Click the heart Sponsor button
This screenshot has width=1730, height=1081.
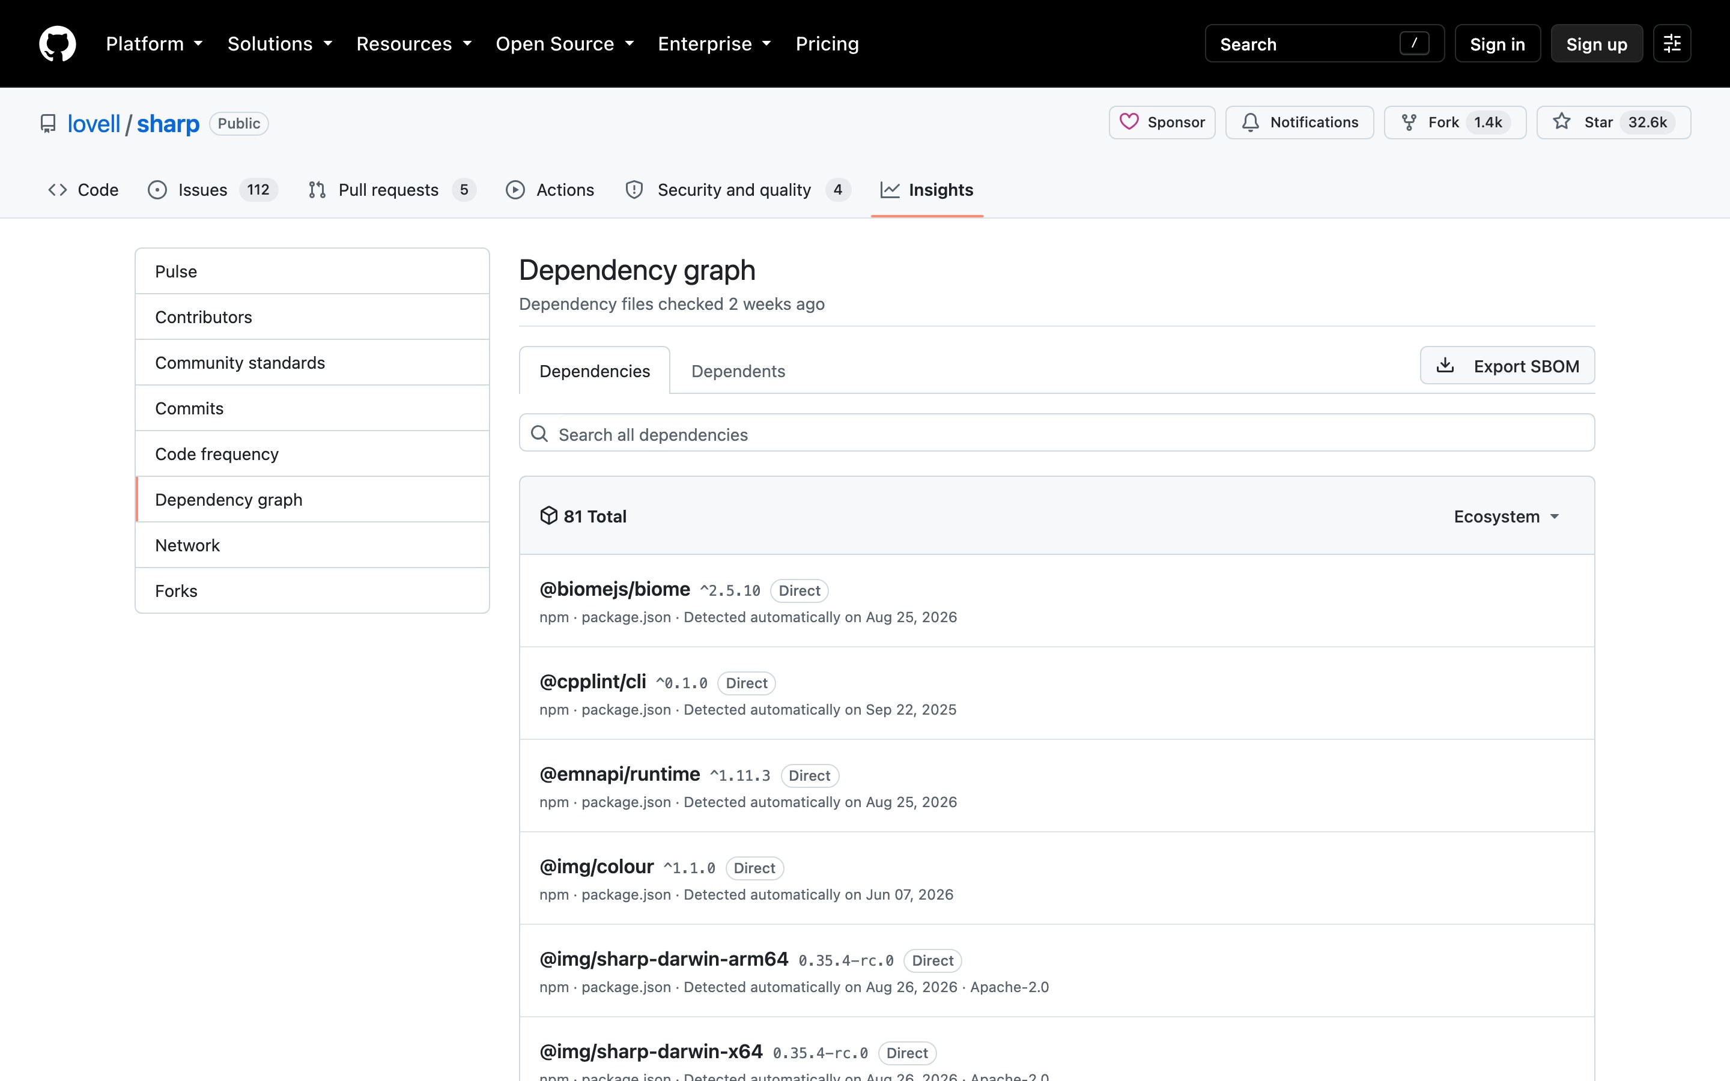pyautogui.click(x=1162, y=123)
